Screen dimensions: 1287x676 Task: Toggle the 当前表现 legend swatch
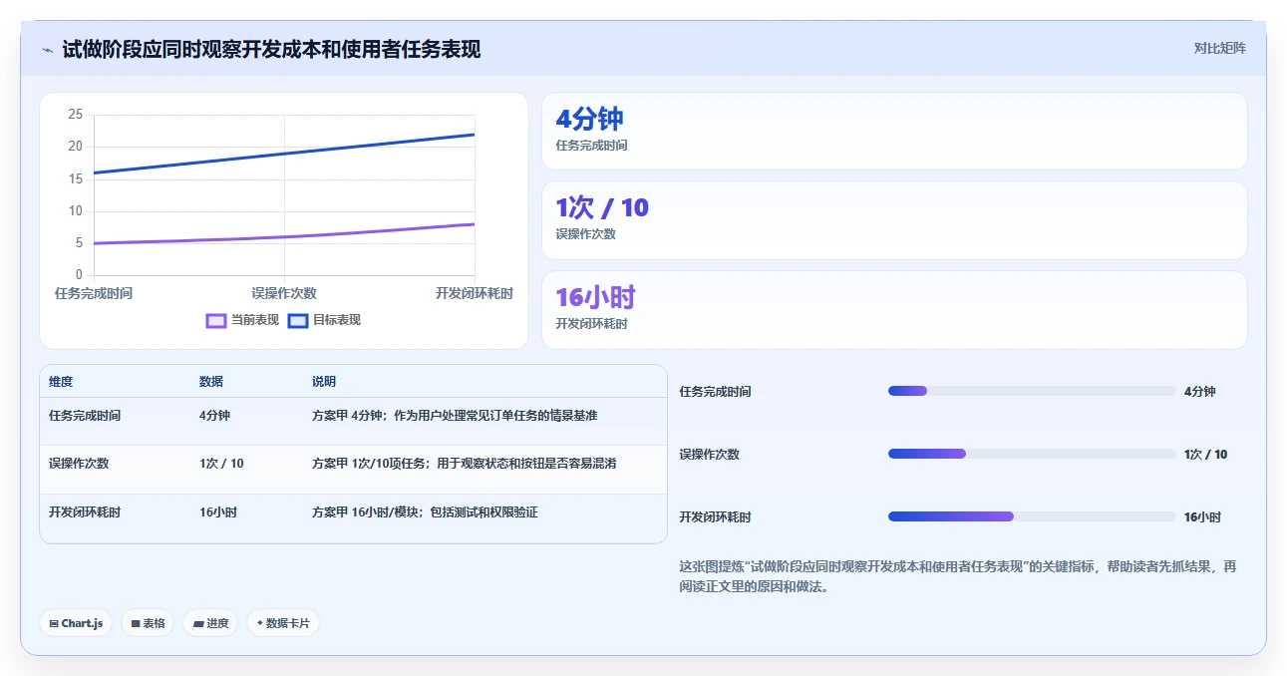click(216, 320)
